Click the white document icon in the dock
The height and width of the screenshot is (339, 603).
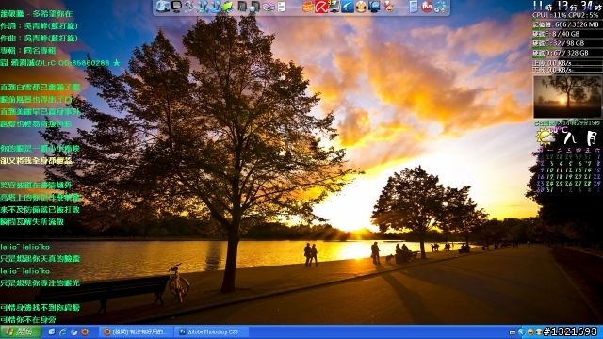pyautogui.click(x=282, y=7)
